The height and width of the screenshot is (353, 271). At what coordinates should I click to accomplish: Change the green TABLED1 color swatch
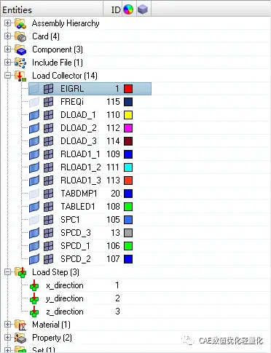(128, 207)
